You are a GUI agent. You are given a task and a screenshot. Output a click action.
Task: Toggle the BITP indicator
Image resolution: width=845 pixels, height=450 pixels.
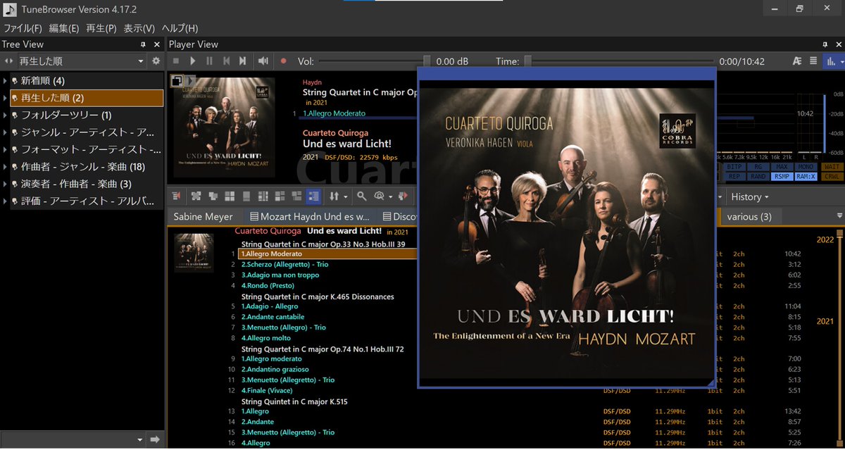(735, 166)
